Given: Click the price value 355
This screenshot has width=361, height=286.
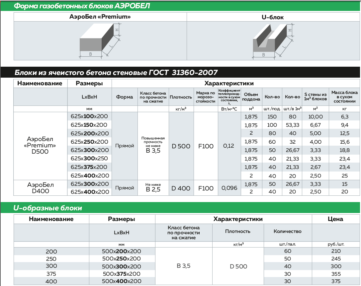Looking at the screenshot, I should 336,274.
